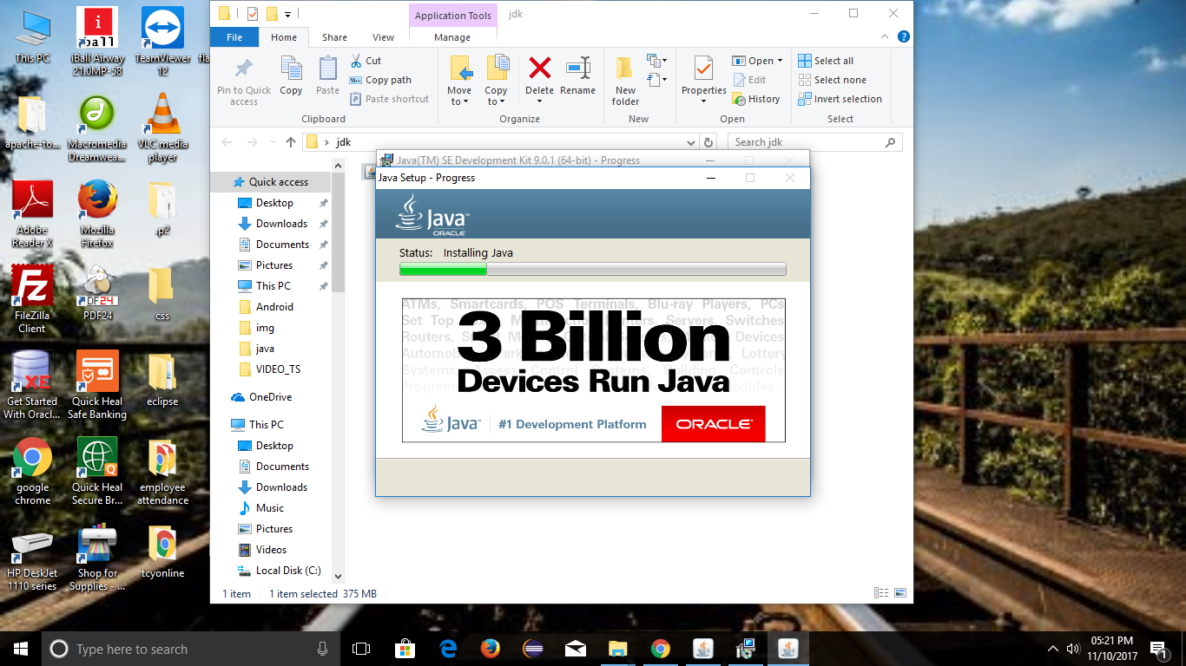This screenshot has width=1186, height=666.
Task: Open Microsoft Edge from taskbar
Action: point(448,649)
